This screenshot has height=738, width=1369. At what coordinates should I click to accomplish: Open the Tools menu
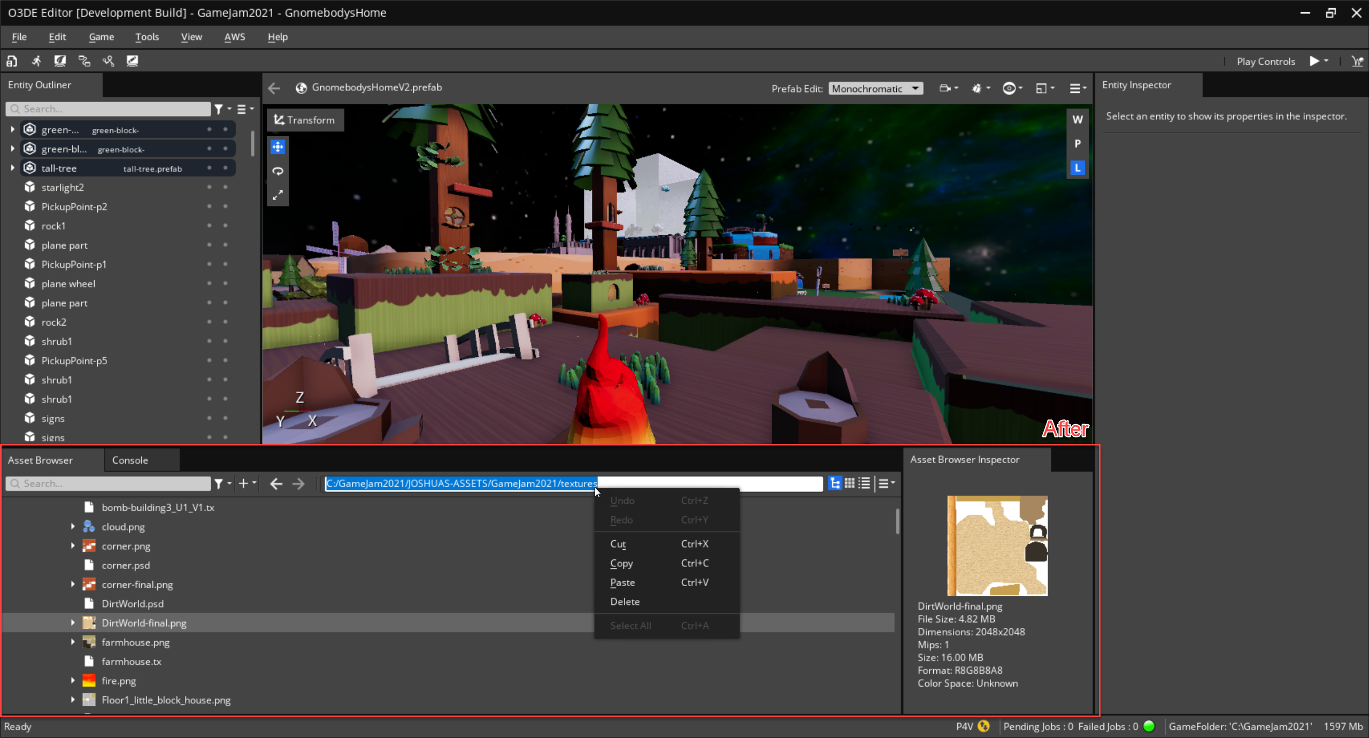click(x=147, y=37)
